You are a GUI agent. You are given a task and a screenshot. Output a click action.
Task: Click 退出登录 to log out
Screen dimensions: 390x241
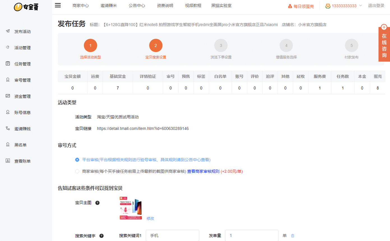click(376, 6)
